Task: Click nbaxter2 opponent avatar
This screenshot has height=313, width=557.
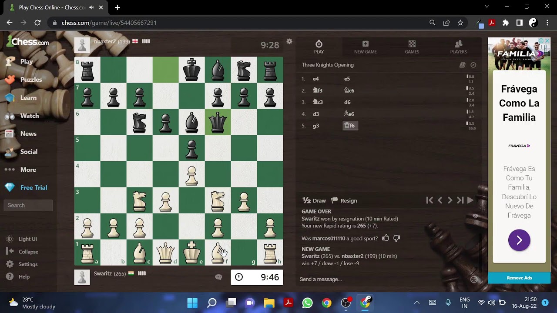Action: coord(82,45)
